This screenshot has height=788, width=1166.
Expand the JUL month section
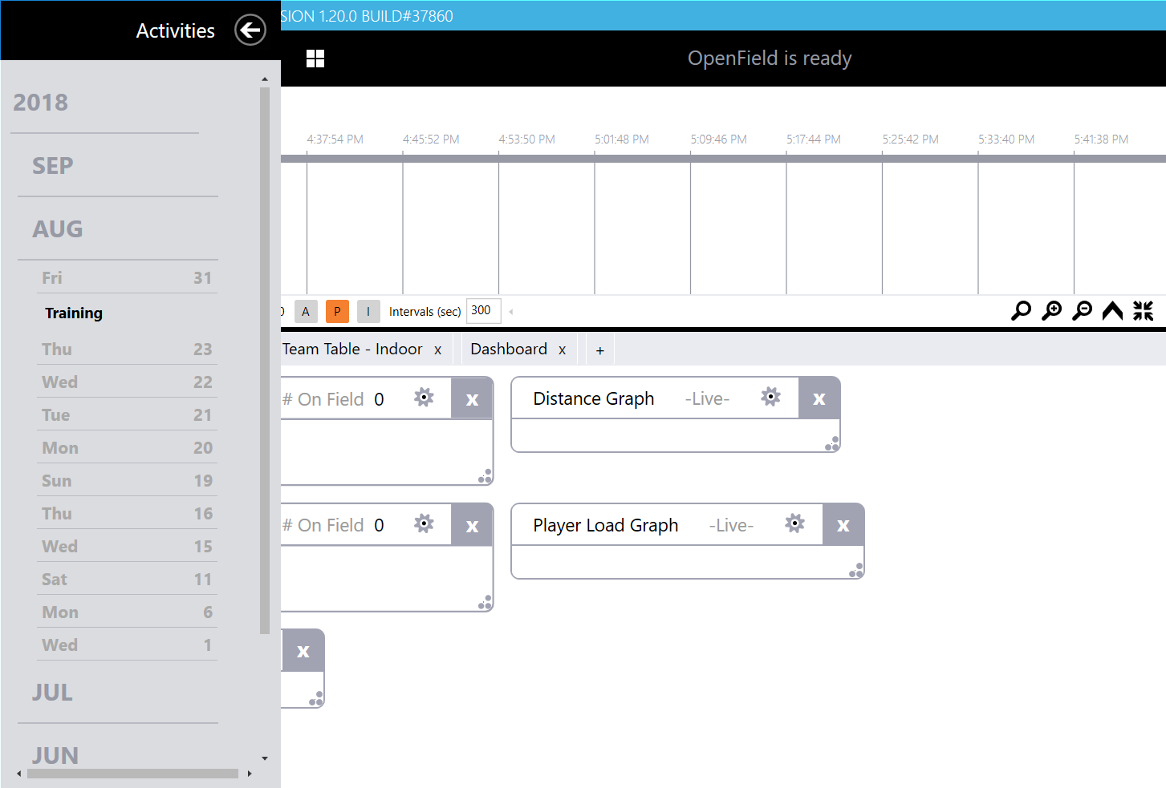(51, 693)
